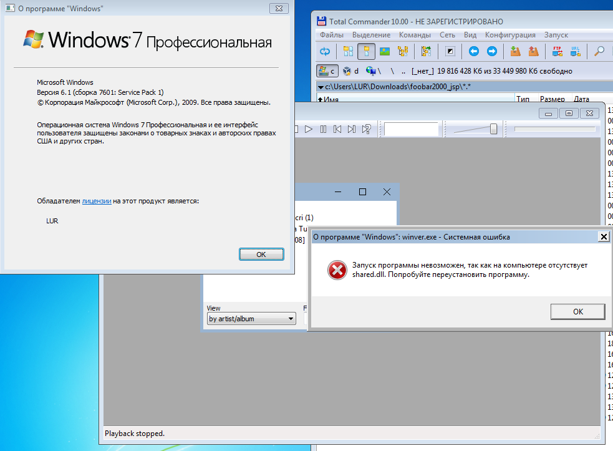Click previous track button in foobar2000
This screenshot has height=451, width=613.
(x=337, y=129)
